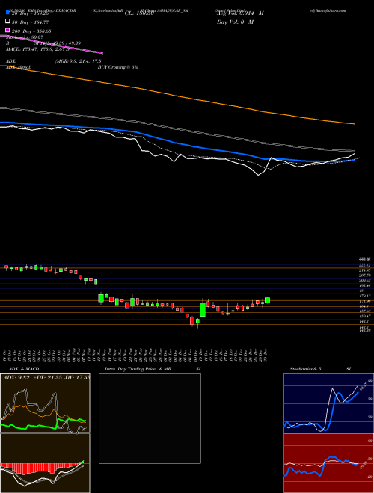Click the MACD values line in the header

(x=37, y=49)
